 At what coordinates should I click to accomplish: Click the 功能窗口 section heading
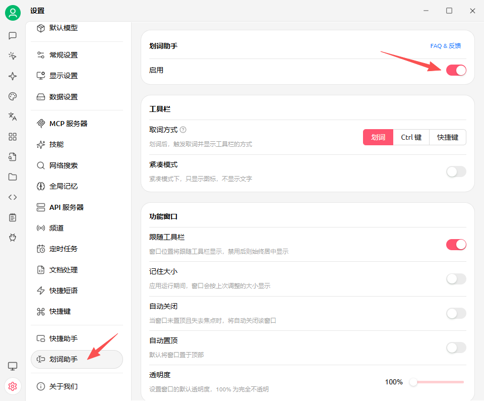[x=163, y=216]
